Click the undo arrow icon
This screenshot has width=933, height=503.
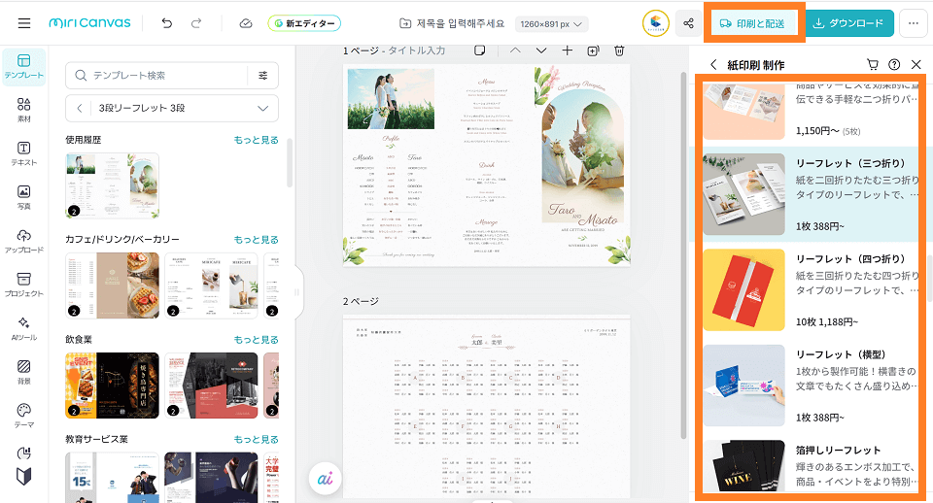click(167, 23)
